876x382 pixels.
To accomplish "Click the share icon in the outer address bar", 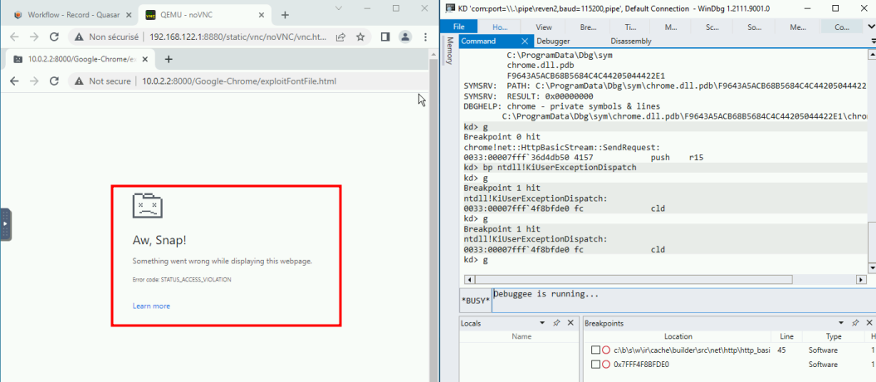I will pos(340,37).
